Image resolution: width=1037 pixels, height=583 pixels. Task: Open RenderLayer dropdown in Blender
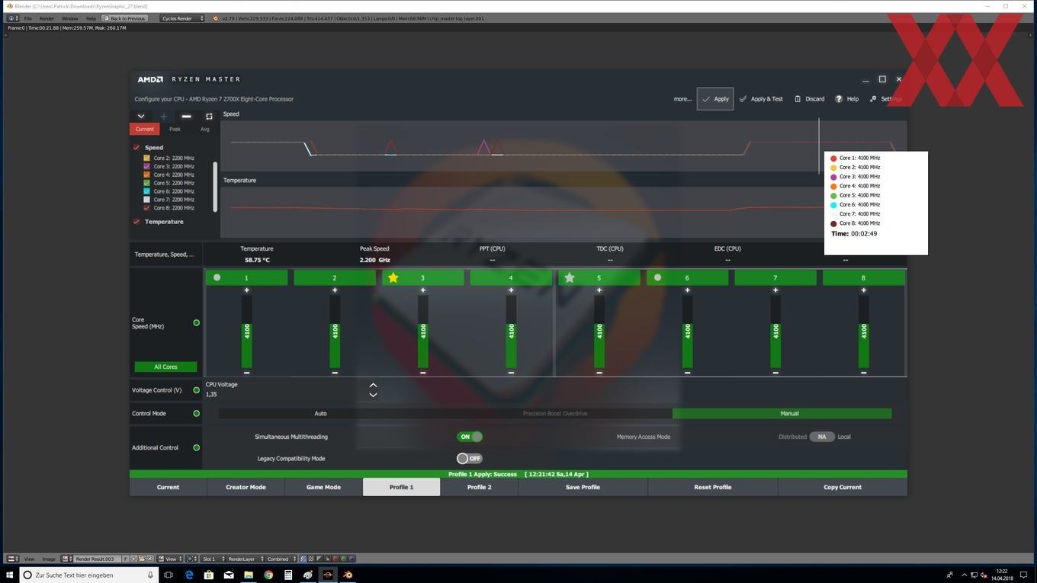point(246,559)
